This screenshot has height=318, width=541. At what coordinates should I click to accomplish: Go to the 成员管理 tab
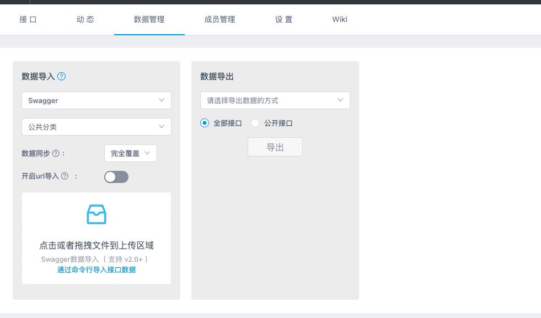pos(220,19)
